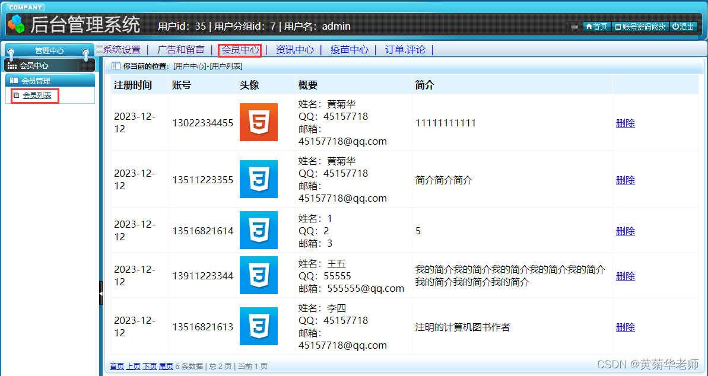Image resolution: width=708 pixels, height=376 pixels.
Task: Open the 资讯中心 menu
Action: tap(294, 50)
